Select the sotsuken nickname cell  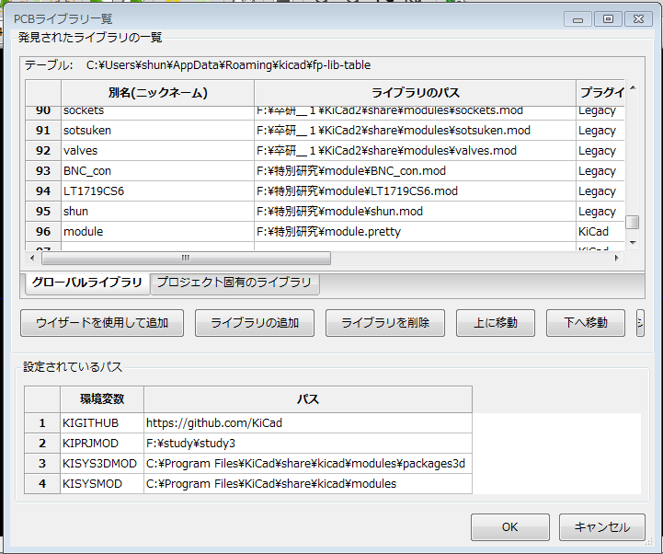(x=158, y=131)
